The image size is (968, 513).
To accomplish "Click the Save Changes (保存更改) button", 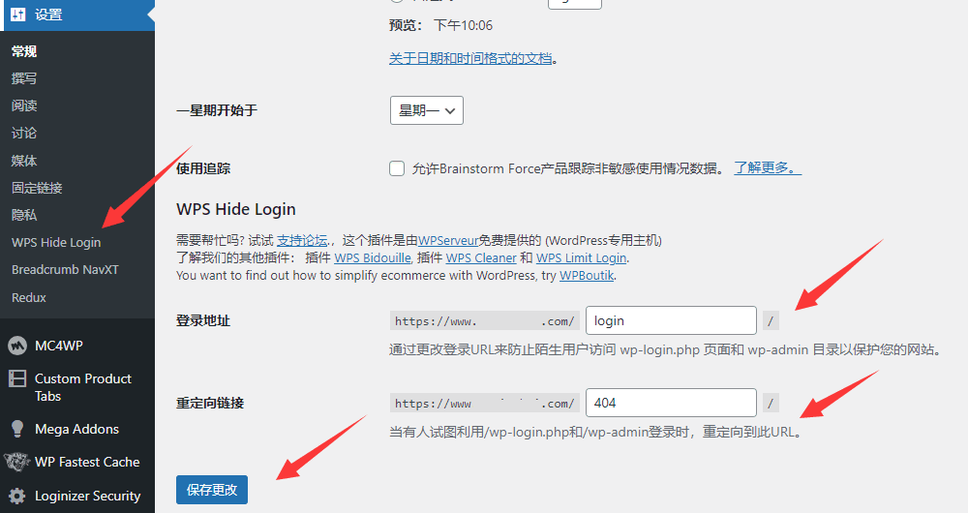I will click(212, 490).
